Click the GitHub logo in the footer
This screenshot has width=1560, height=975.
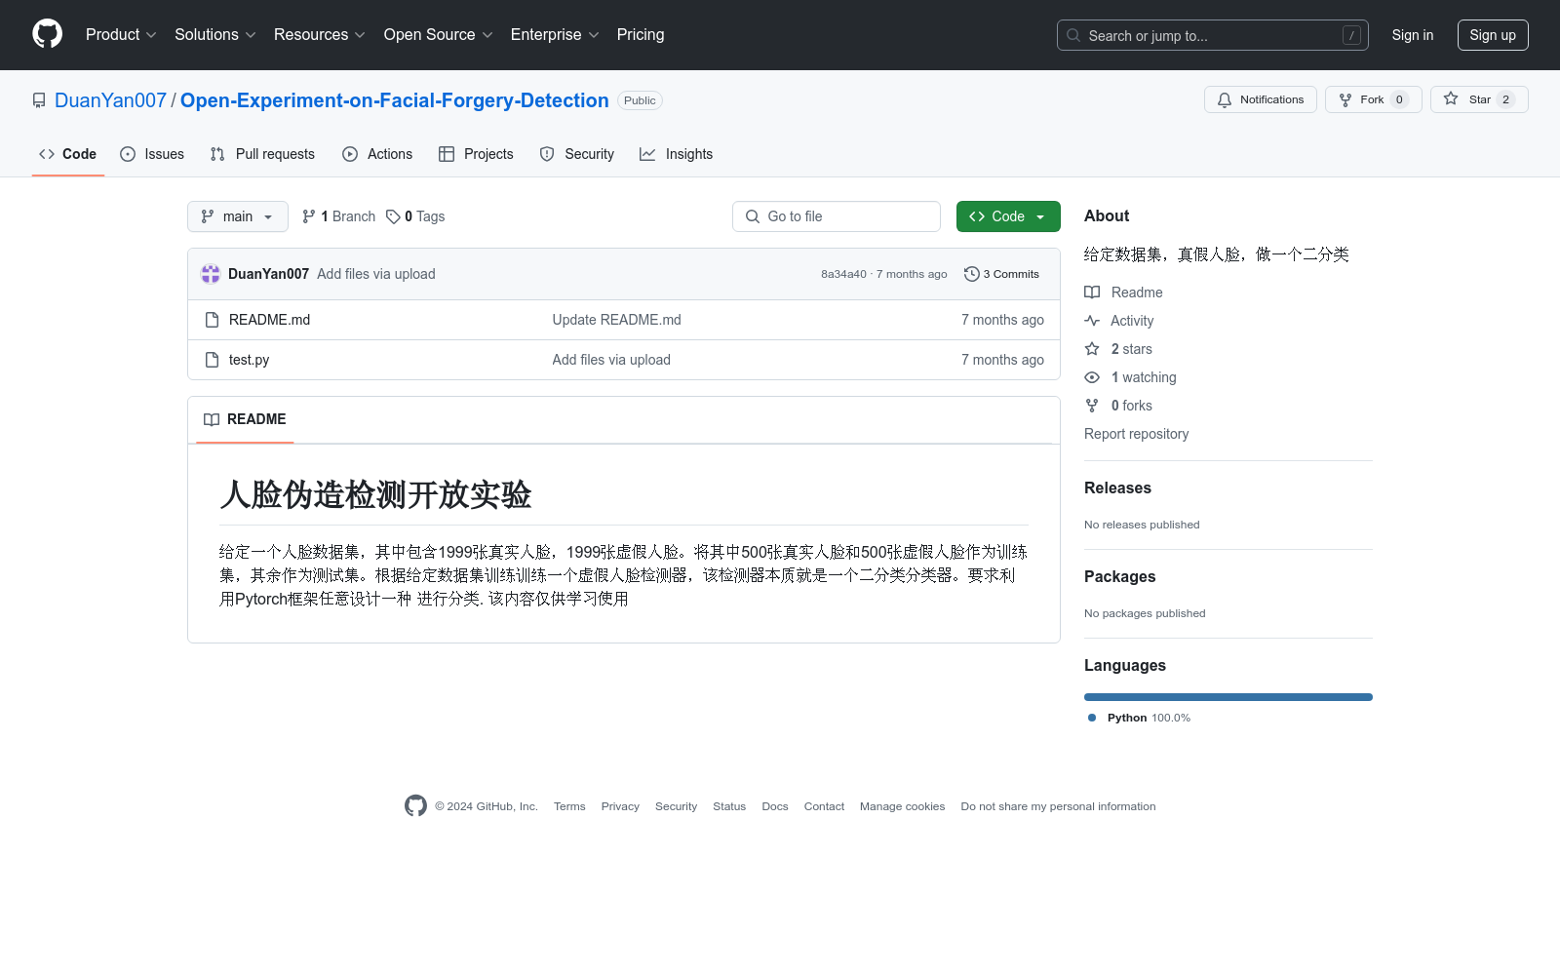click(415, 806)
